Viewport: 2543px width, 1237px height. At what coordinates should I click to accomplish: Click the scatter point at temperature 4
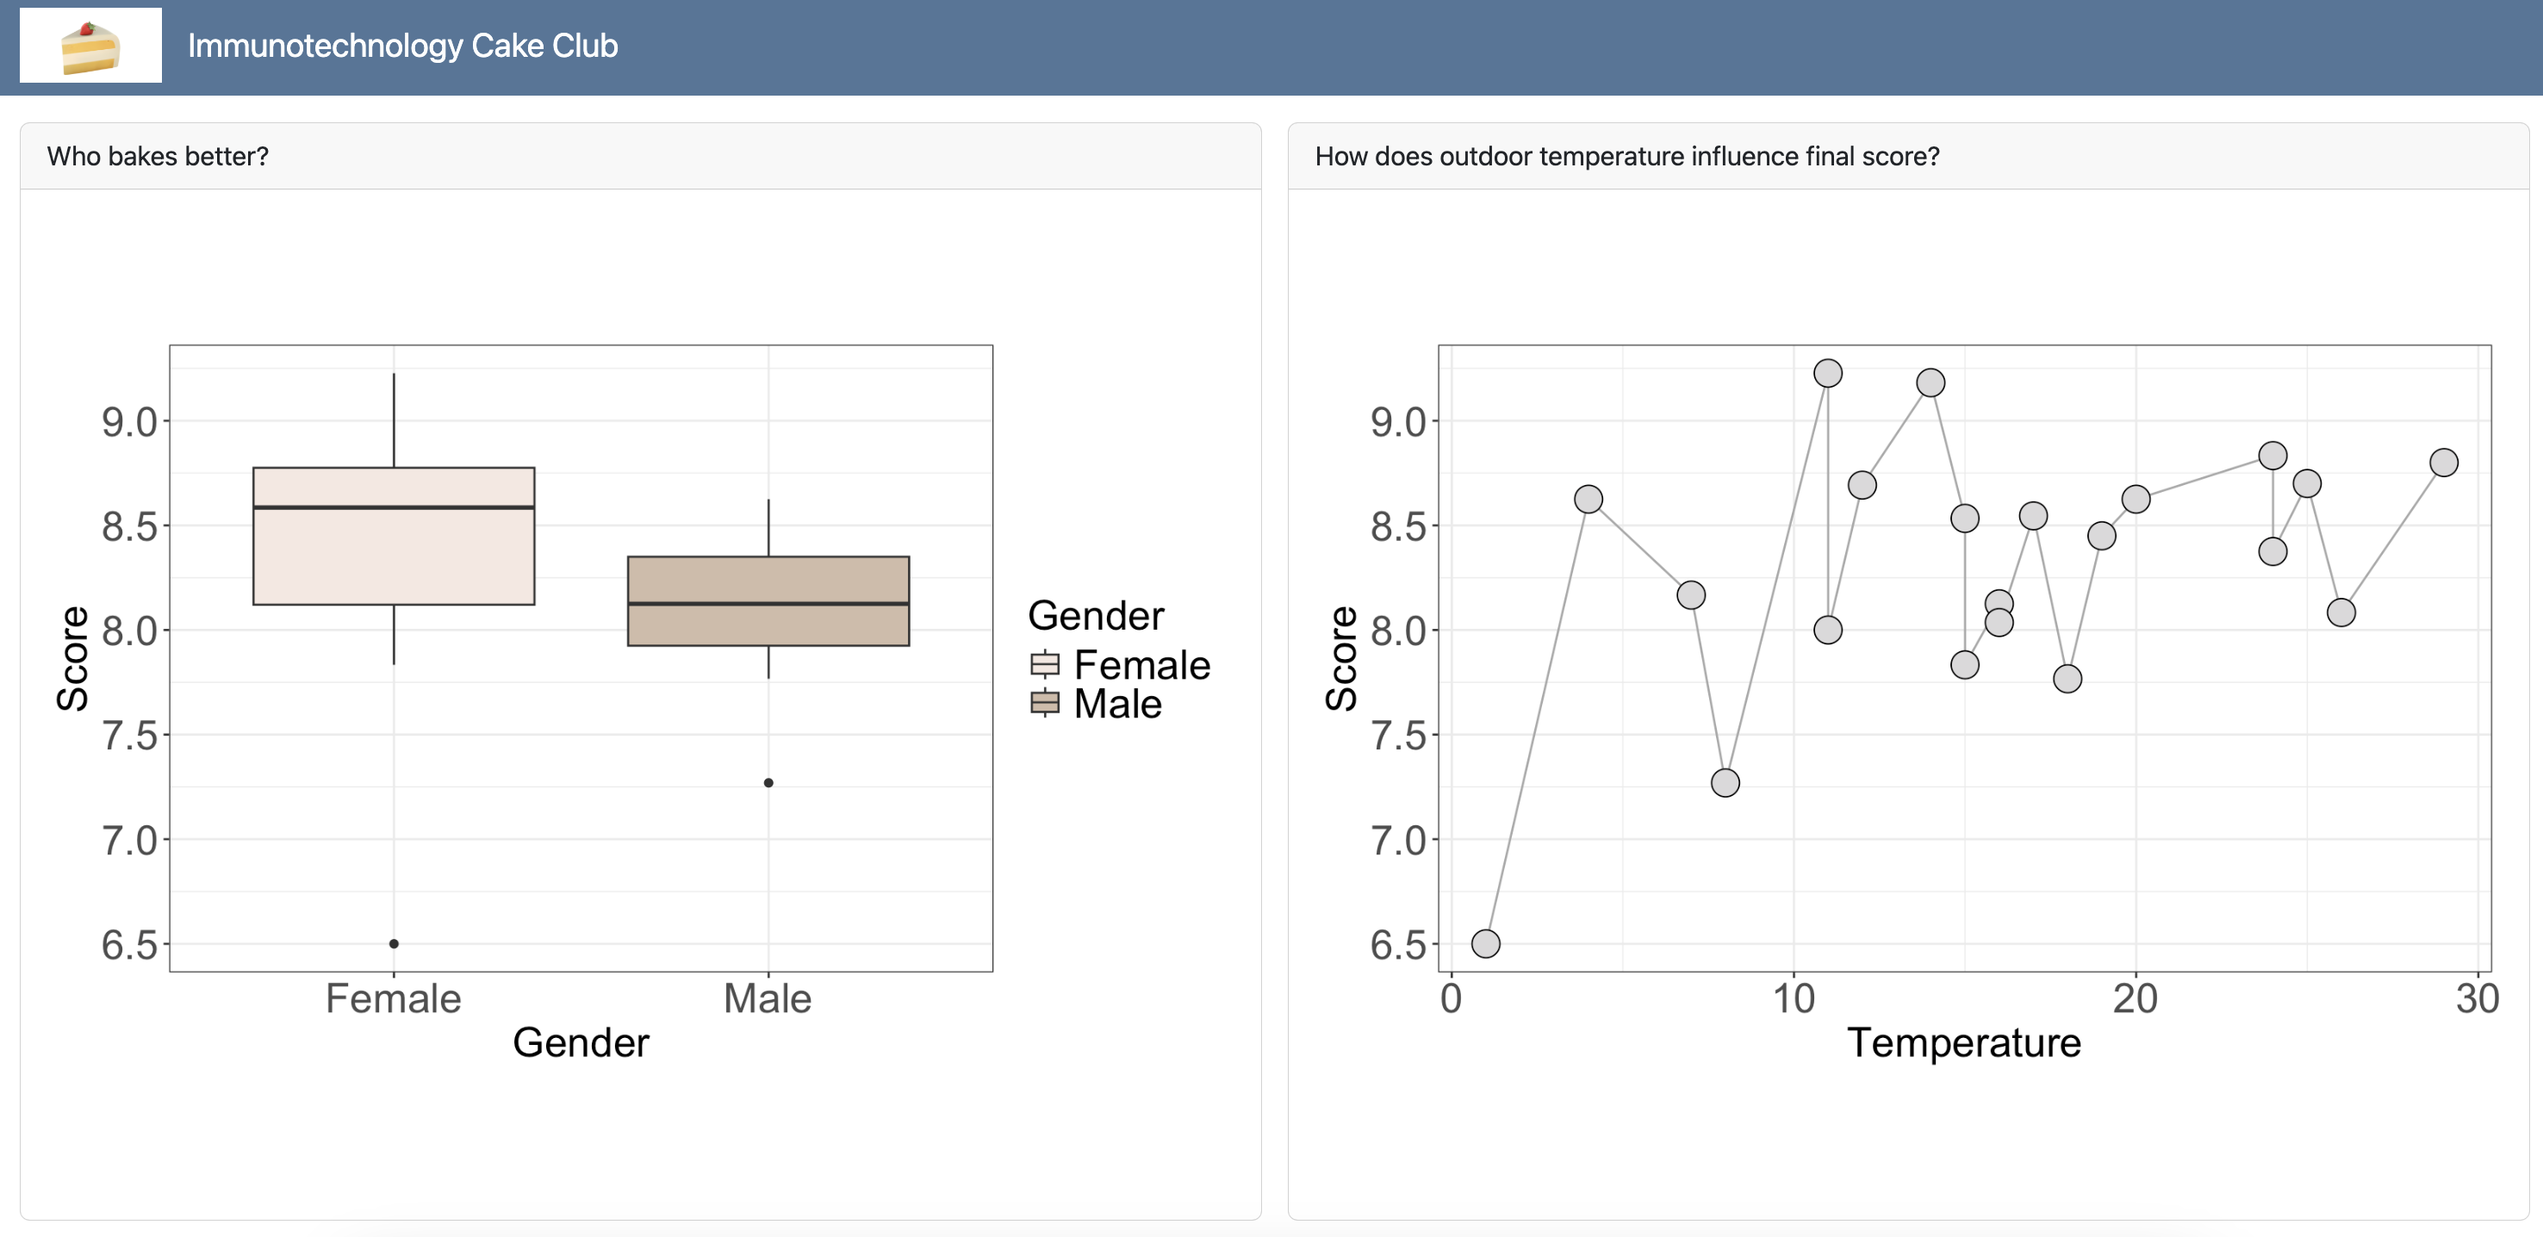1589,500
